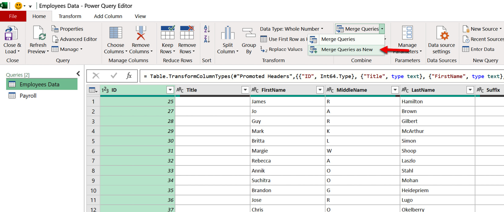Click the LastName cell Shoop
The image size is (504, 212).
(437, 151)
